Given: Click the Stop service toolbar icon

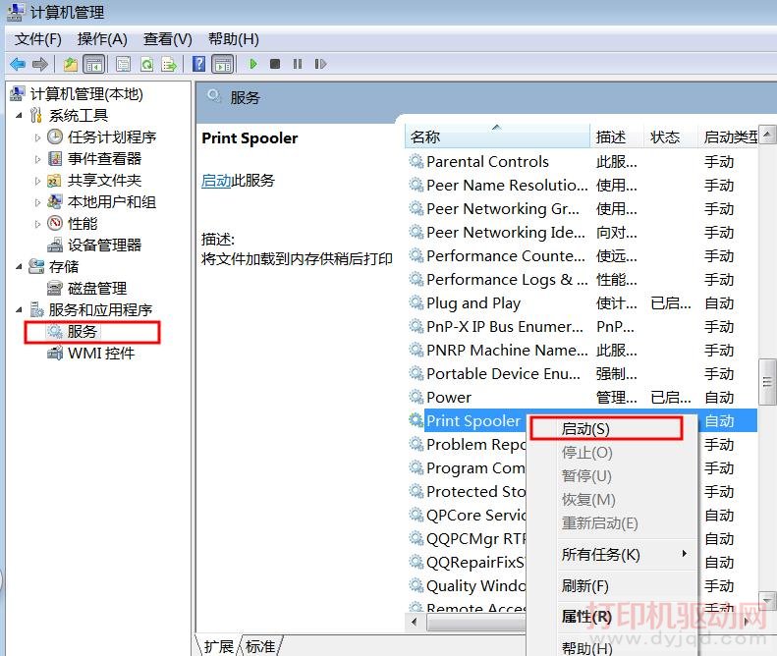Looking at the screenshot, I should point(275,64).
